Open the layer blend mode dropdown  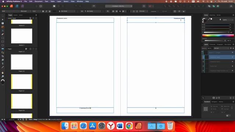click(x=221, y=48)
